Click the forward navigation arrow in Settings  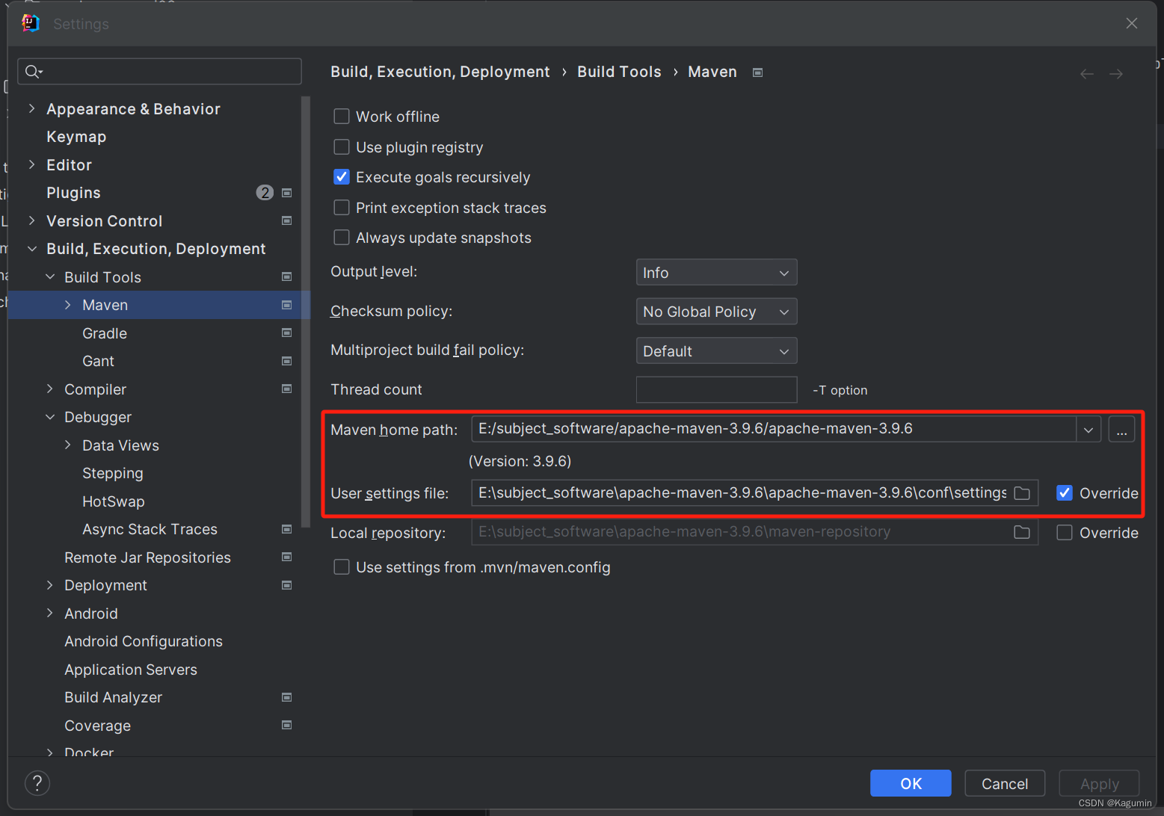click(x=1115, y=72)
